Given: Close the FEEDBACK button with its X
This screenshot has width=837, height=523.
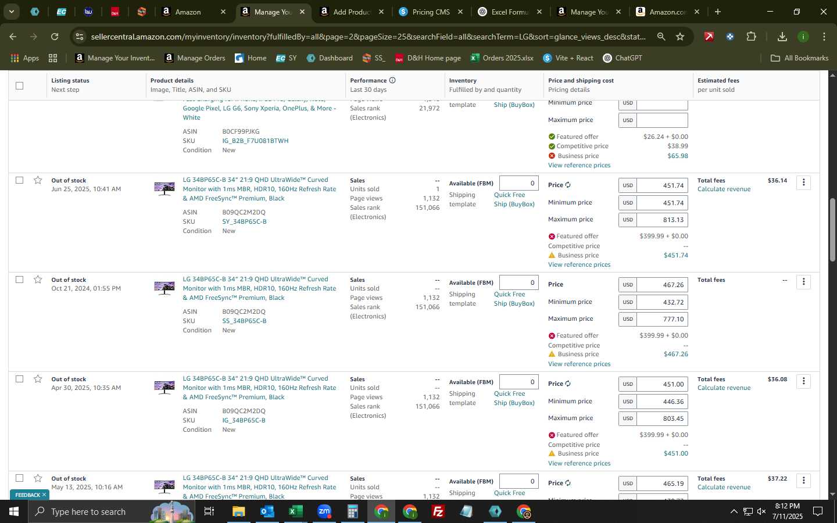Looking at the screenshot, I should click(44, 495).
